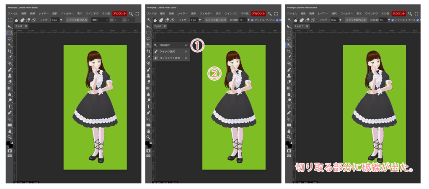
Task: Open the 無料 dropdown in the left screenshot
Action: click(100, 20)
